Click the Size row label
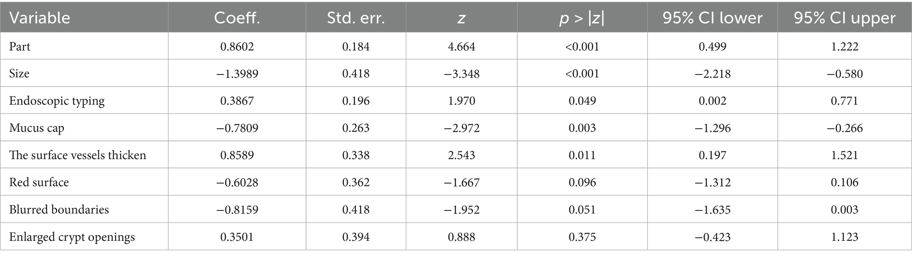Screen dimensions: 912x258 coord(19,74)
